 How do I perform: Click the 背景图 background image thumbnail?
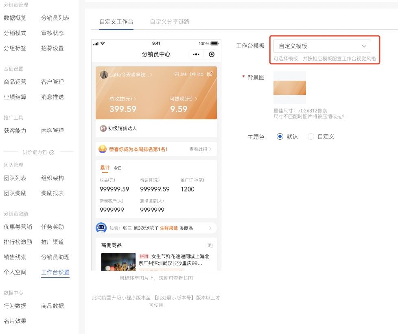tap(290, 88)
